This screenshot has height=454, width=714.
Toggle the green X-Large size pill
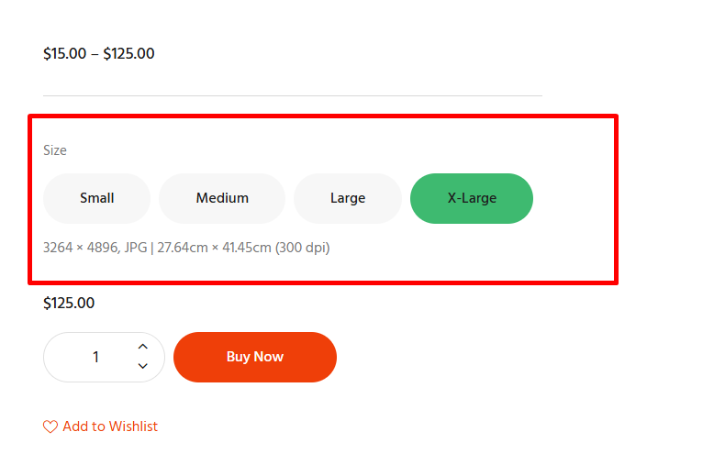(x=472, y=198)
